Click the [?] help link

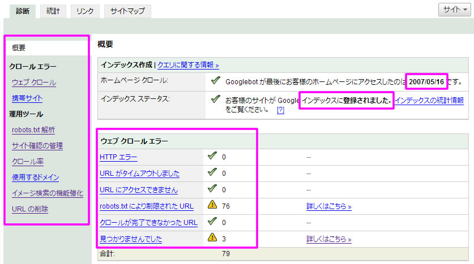(280, 110)
